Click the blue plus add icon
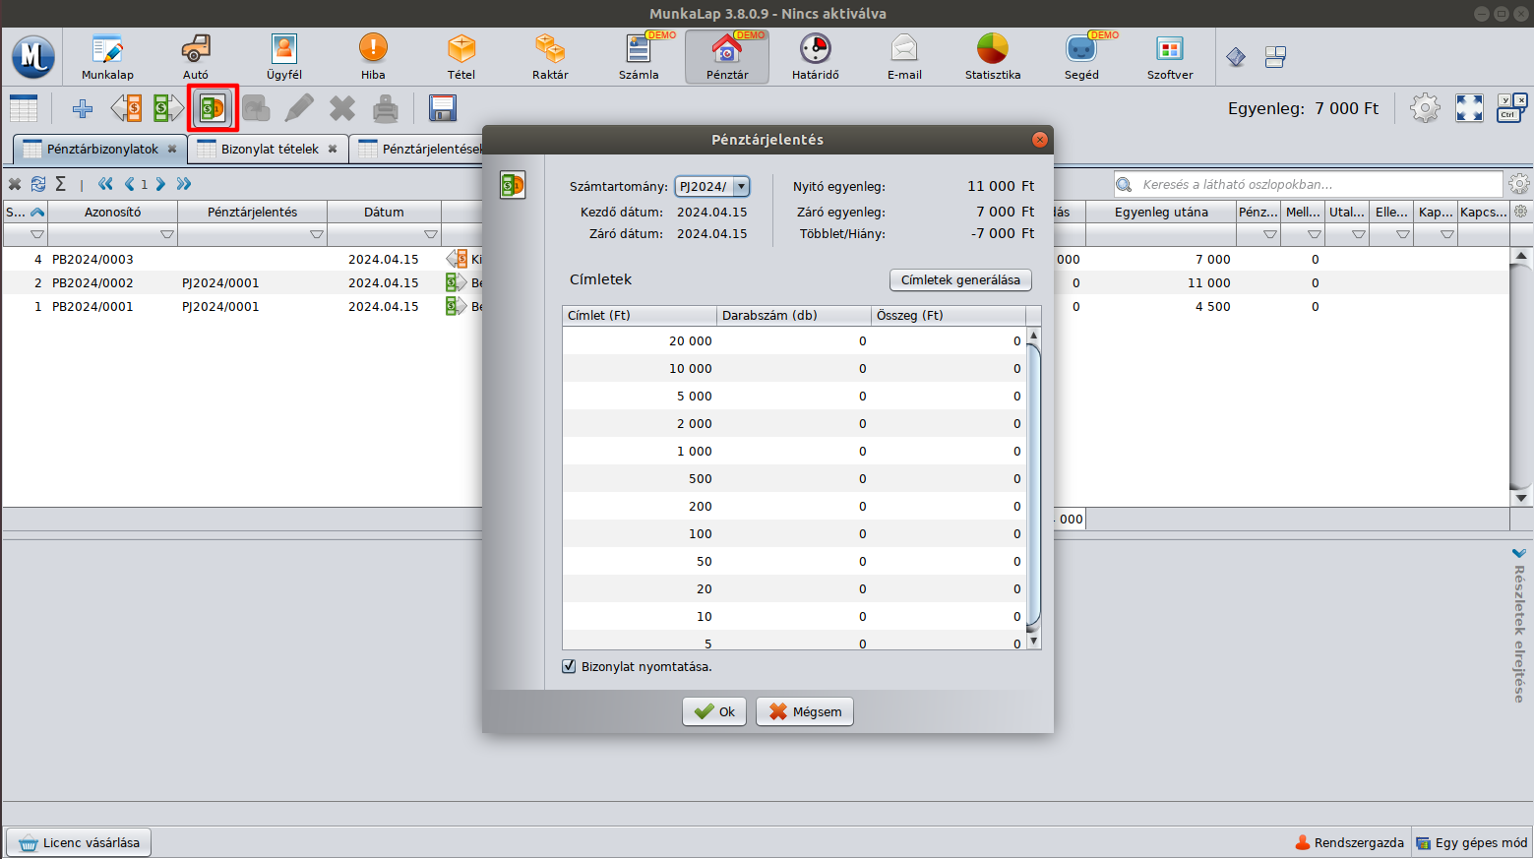Viewport: 1534px width, 859px height. click(x=83, y=108)
